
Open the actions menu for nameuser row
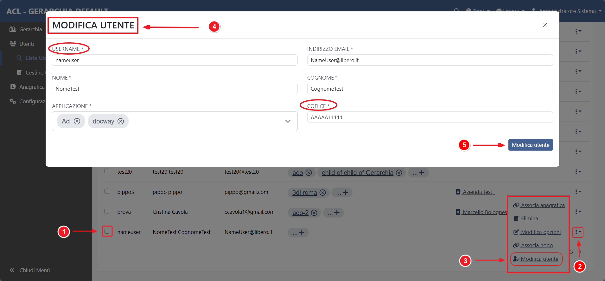tap(578, 232)
